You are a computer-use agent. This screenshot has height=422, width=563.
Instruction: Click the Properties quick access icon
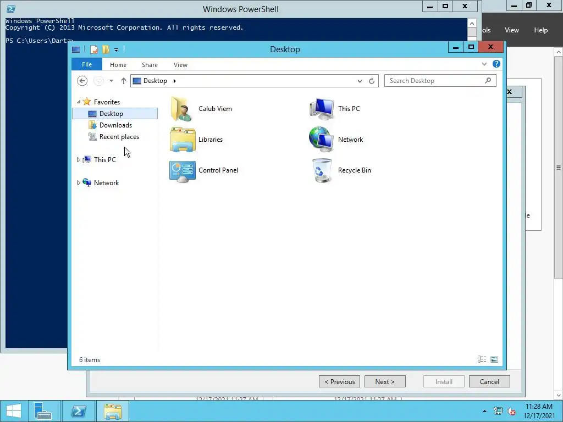pos(93,49)
